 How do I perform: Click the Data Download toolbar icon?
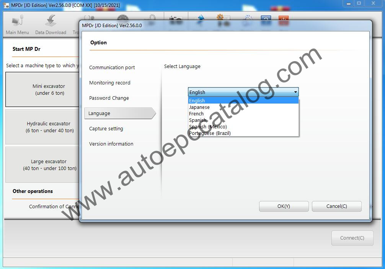point(51,24)
